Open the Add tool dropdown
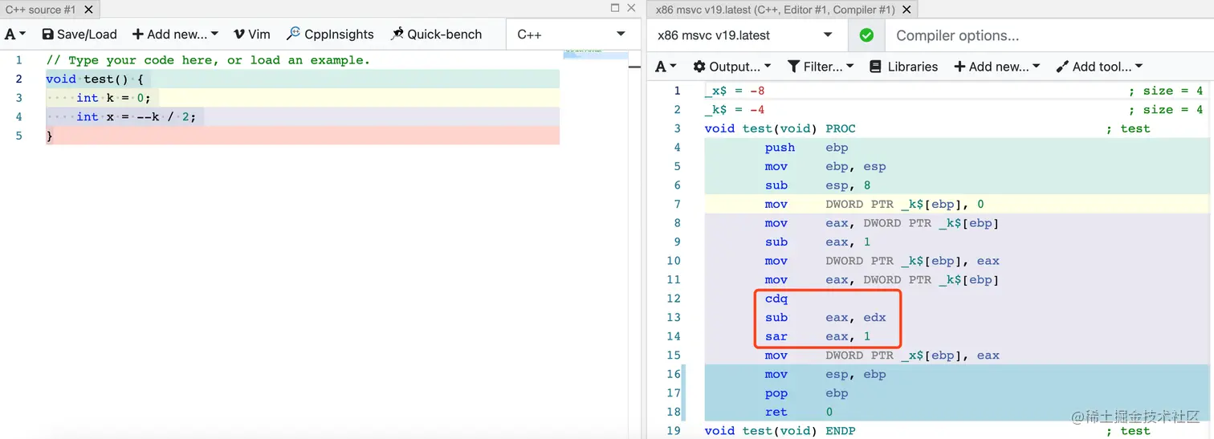The width and height of the screenshot is (1214, 439). pos(1098,67)
